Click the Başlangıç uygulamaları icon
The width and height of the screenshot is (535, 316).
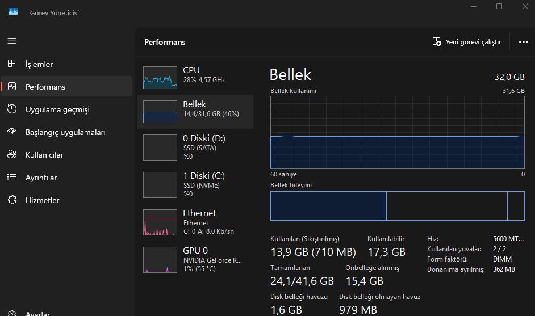click(x=12, y=132)
